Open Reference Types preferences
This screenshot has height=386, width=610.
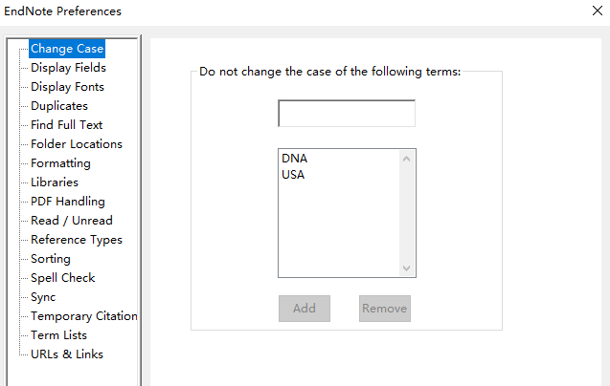[x=76, y=240]
